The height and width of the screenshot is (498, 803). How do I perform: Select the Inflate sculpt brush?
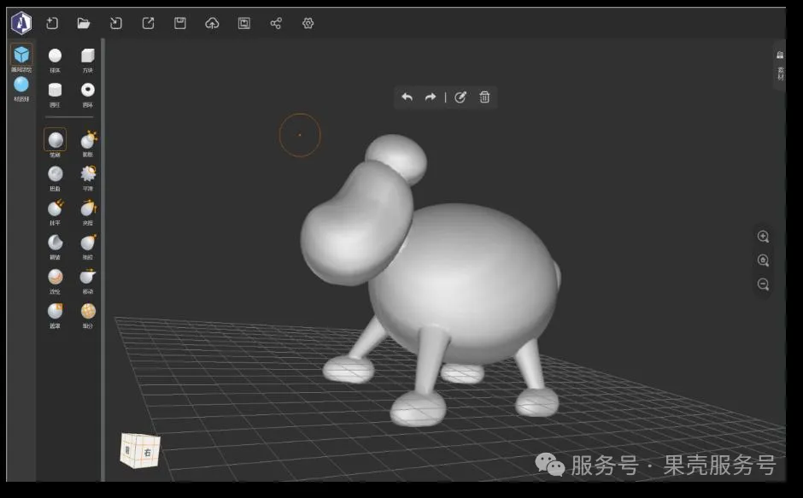click(88, 143)
